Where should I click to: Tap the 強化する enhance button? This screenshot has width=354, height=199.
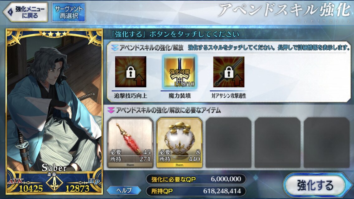[315, 185]
